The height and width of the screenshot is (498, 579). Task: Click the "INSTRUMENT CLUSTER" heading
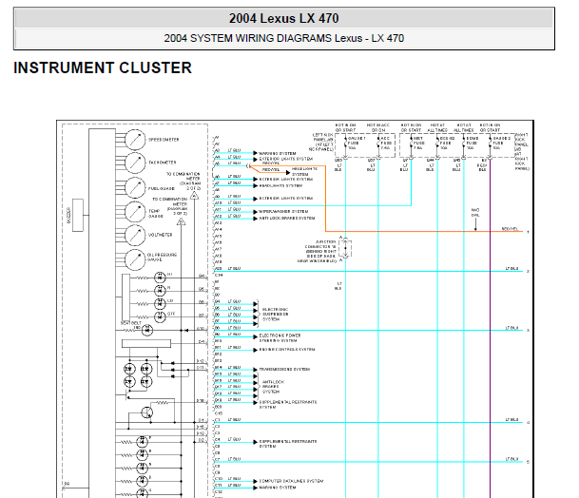tap(103, 67)
